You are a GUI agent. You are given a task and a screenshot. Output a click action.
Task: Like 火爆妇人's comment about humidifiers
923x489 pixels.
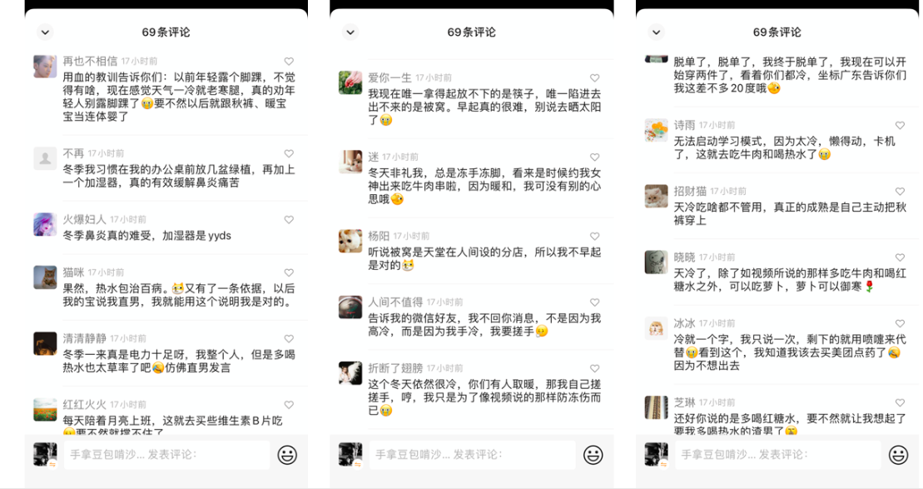pyautogui.click(x=289, y=220)
